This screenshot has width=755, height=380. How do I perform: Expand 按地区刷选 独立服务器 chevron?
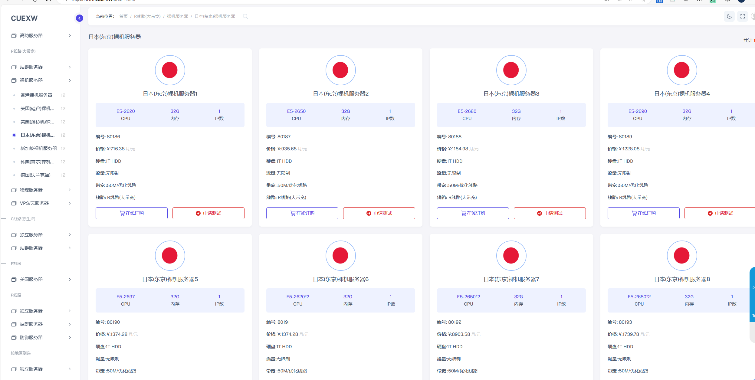click(x=70, y=369)
